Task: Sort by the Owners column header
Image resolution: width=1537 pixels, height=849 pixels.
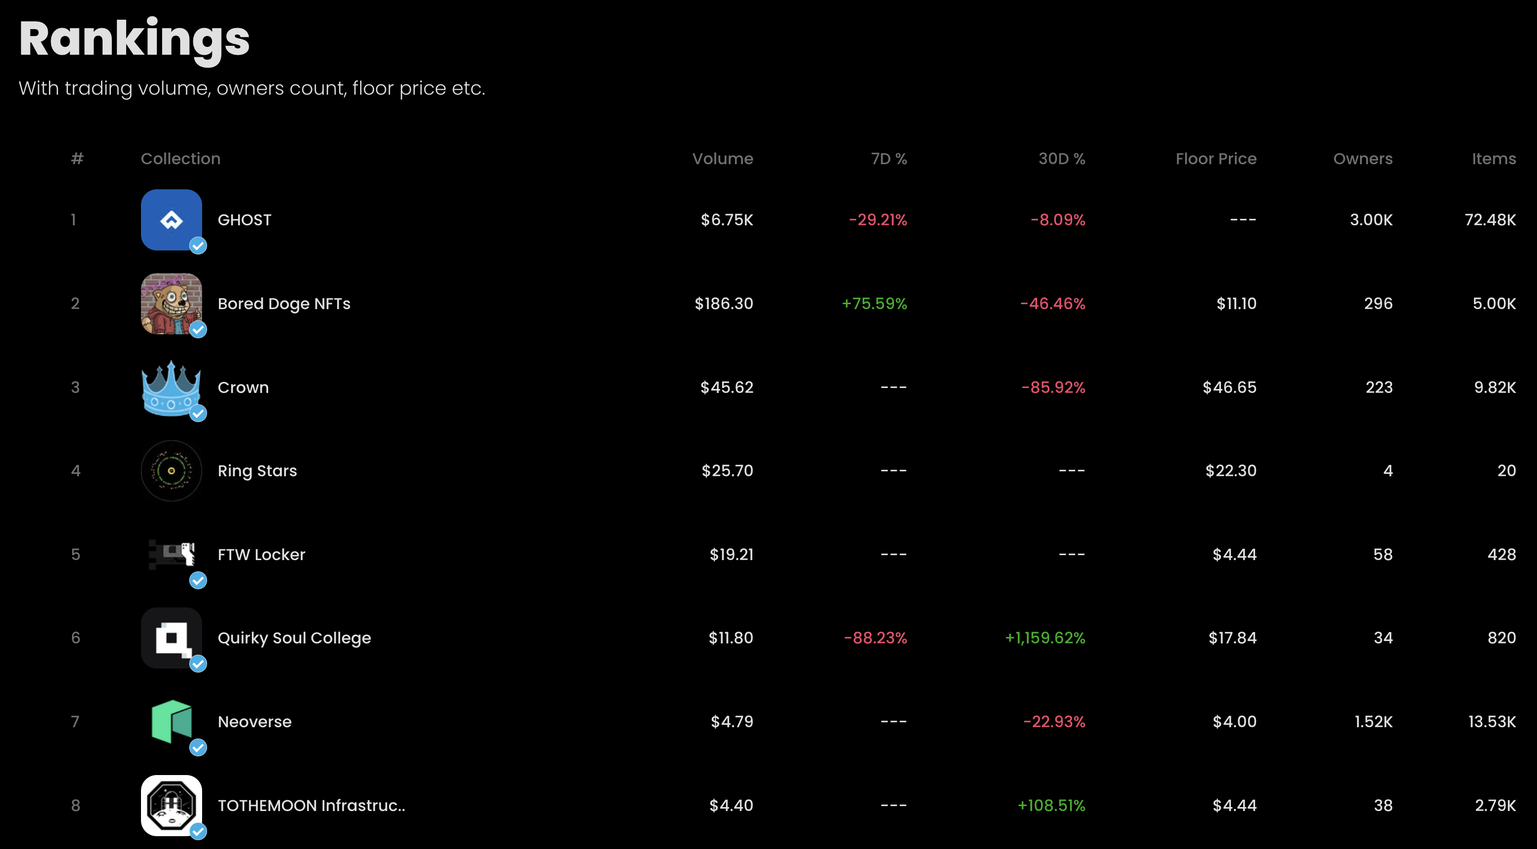Action: click(1363, 159)
